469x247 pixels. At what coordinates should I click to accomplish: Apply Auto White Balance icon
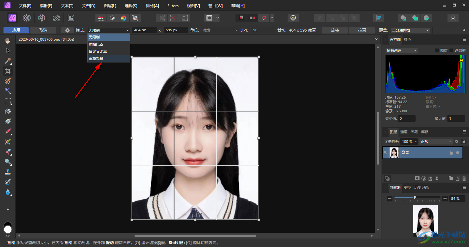click(135, 18)
